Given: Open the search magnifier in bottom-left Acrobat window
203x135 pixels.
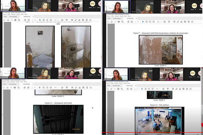Looking at the screenshot, I should pos(18,88).
